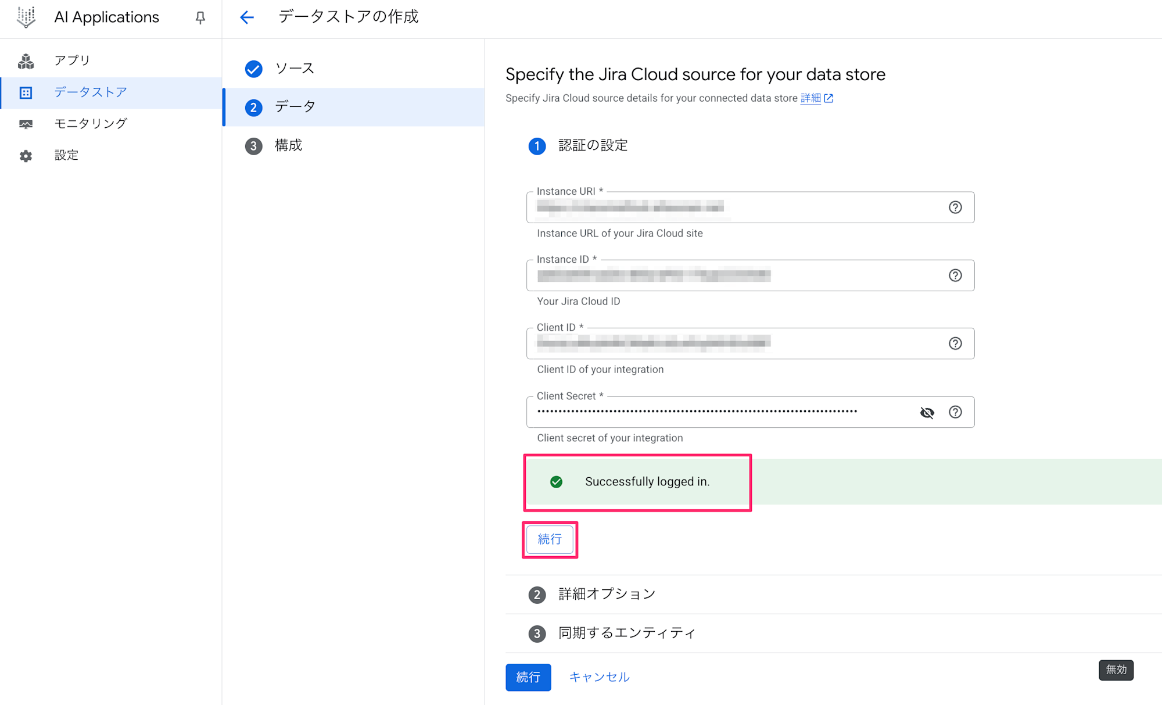The height and width of the screenshot is (705, 1162).
Task: Click the blue 続行 button at the bottom
Action: [x=528, y=677]
